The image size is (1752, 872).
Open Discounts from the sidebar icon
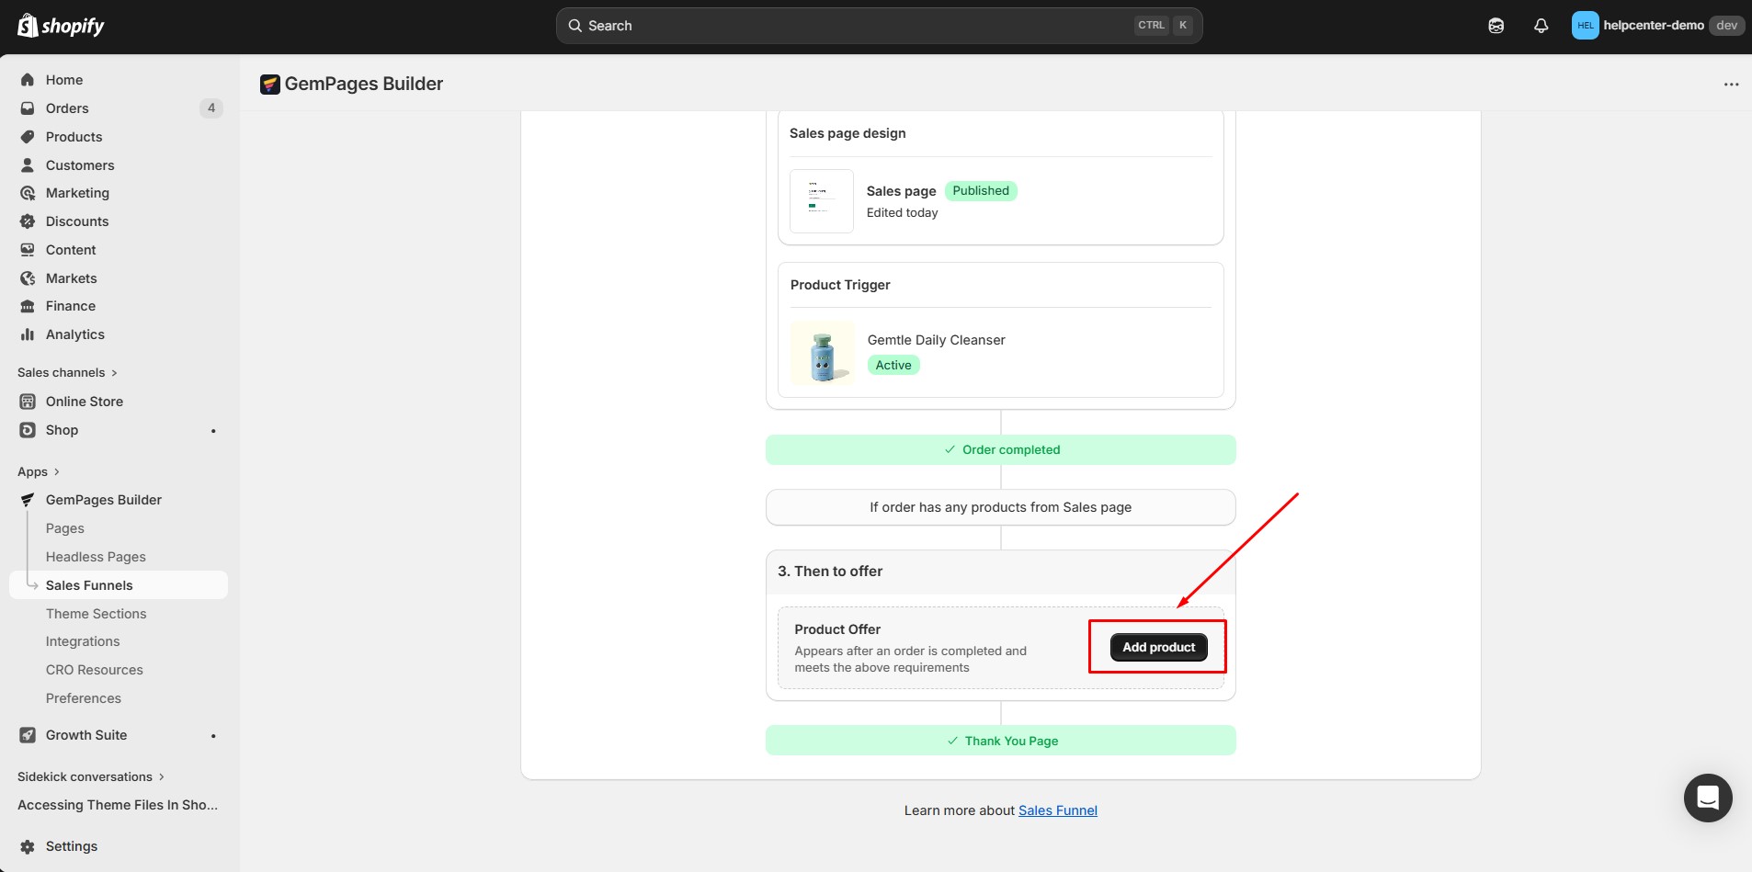pyautogui.click(x=28, y=221)
